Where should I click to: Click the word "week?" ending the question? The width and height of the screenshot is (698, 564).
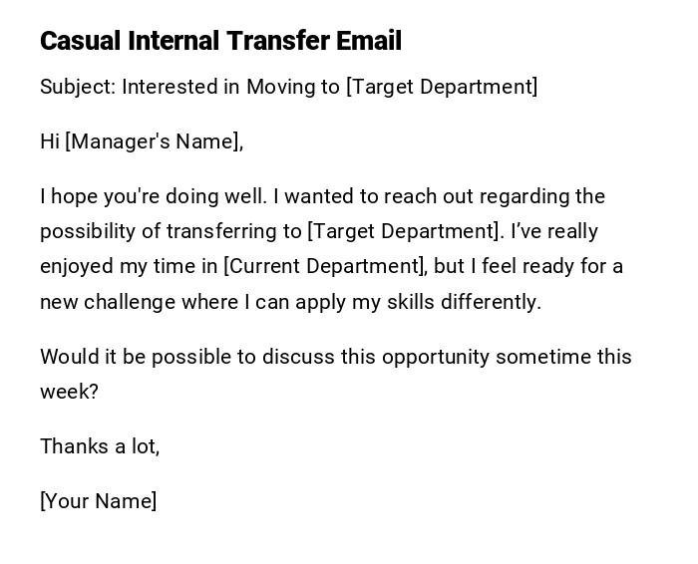(69, 392)
